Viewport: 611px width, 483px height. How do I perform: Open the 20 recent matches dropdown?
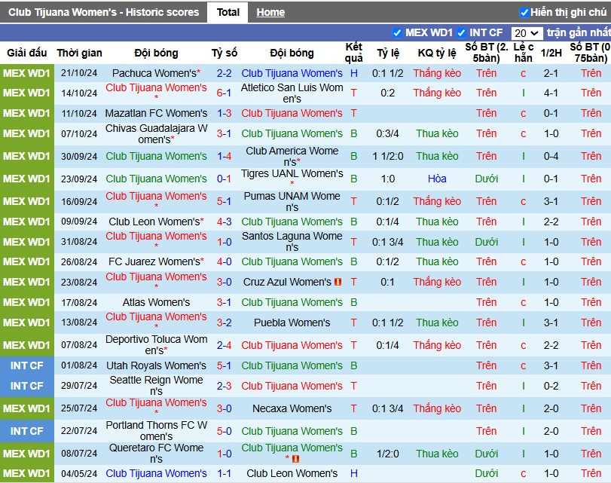[x=527, y=33]
